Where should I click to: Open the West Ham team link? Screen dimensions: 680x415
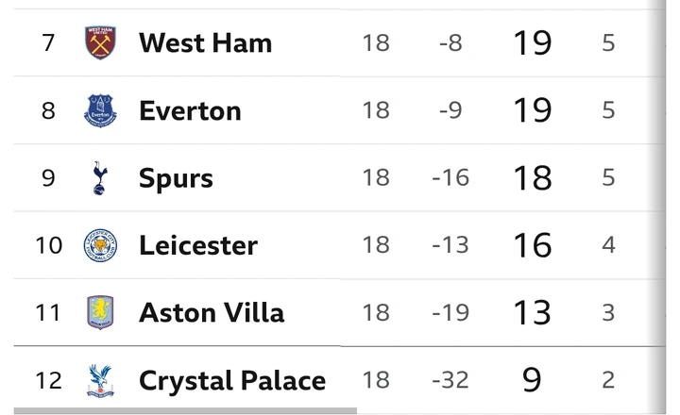205,42
